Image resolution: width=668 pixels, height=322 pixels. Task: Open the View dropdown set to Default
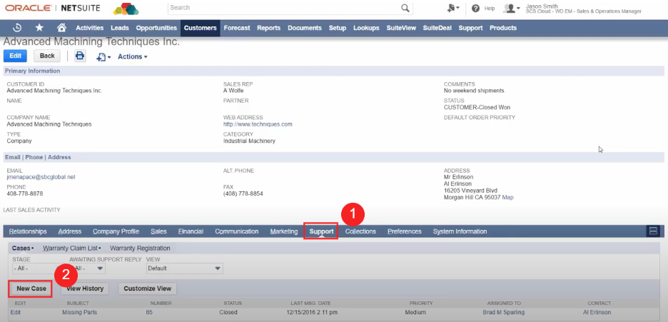[x=184, y=268]
